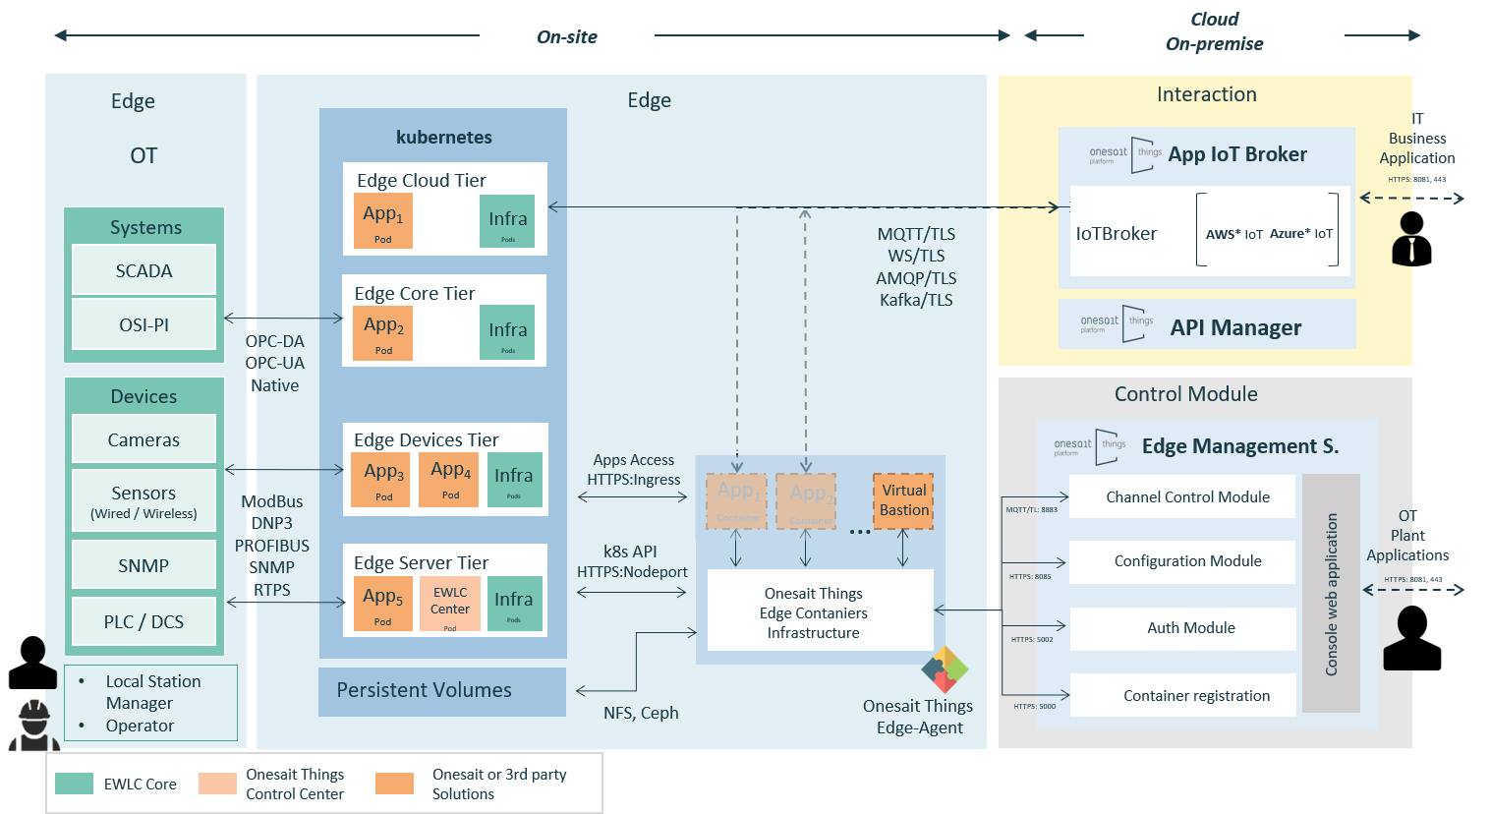This screenshot has height=814, width=1490.
Task: Click Infra pod in Edge Core Tier
Action: click(x=507, y=332)
